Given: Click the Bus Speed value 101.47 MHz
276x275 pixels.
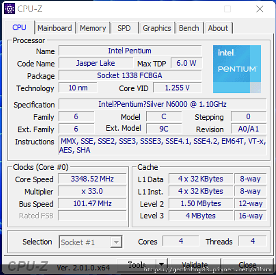Looking at the screenshot, I should (x=92, y=203).
